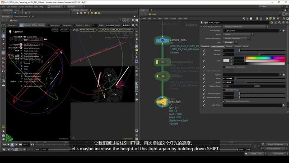
Task: Click the light color swatch
Action: [x=226, y=61]
